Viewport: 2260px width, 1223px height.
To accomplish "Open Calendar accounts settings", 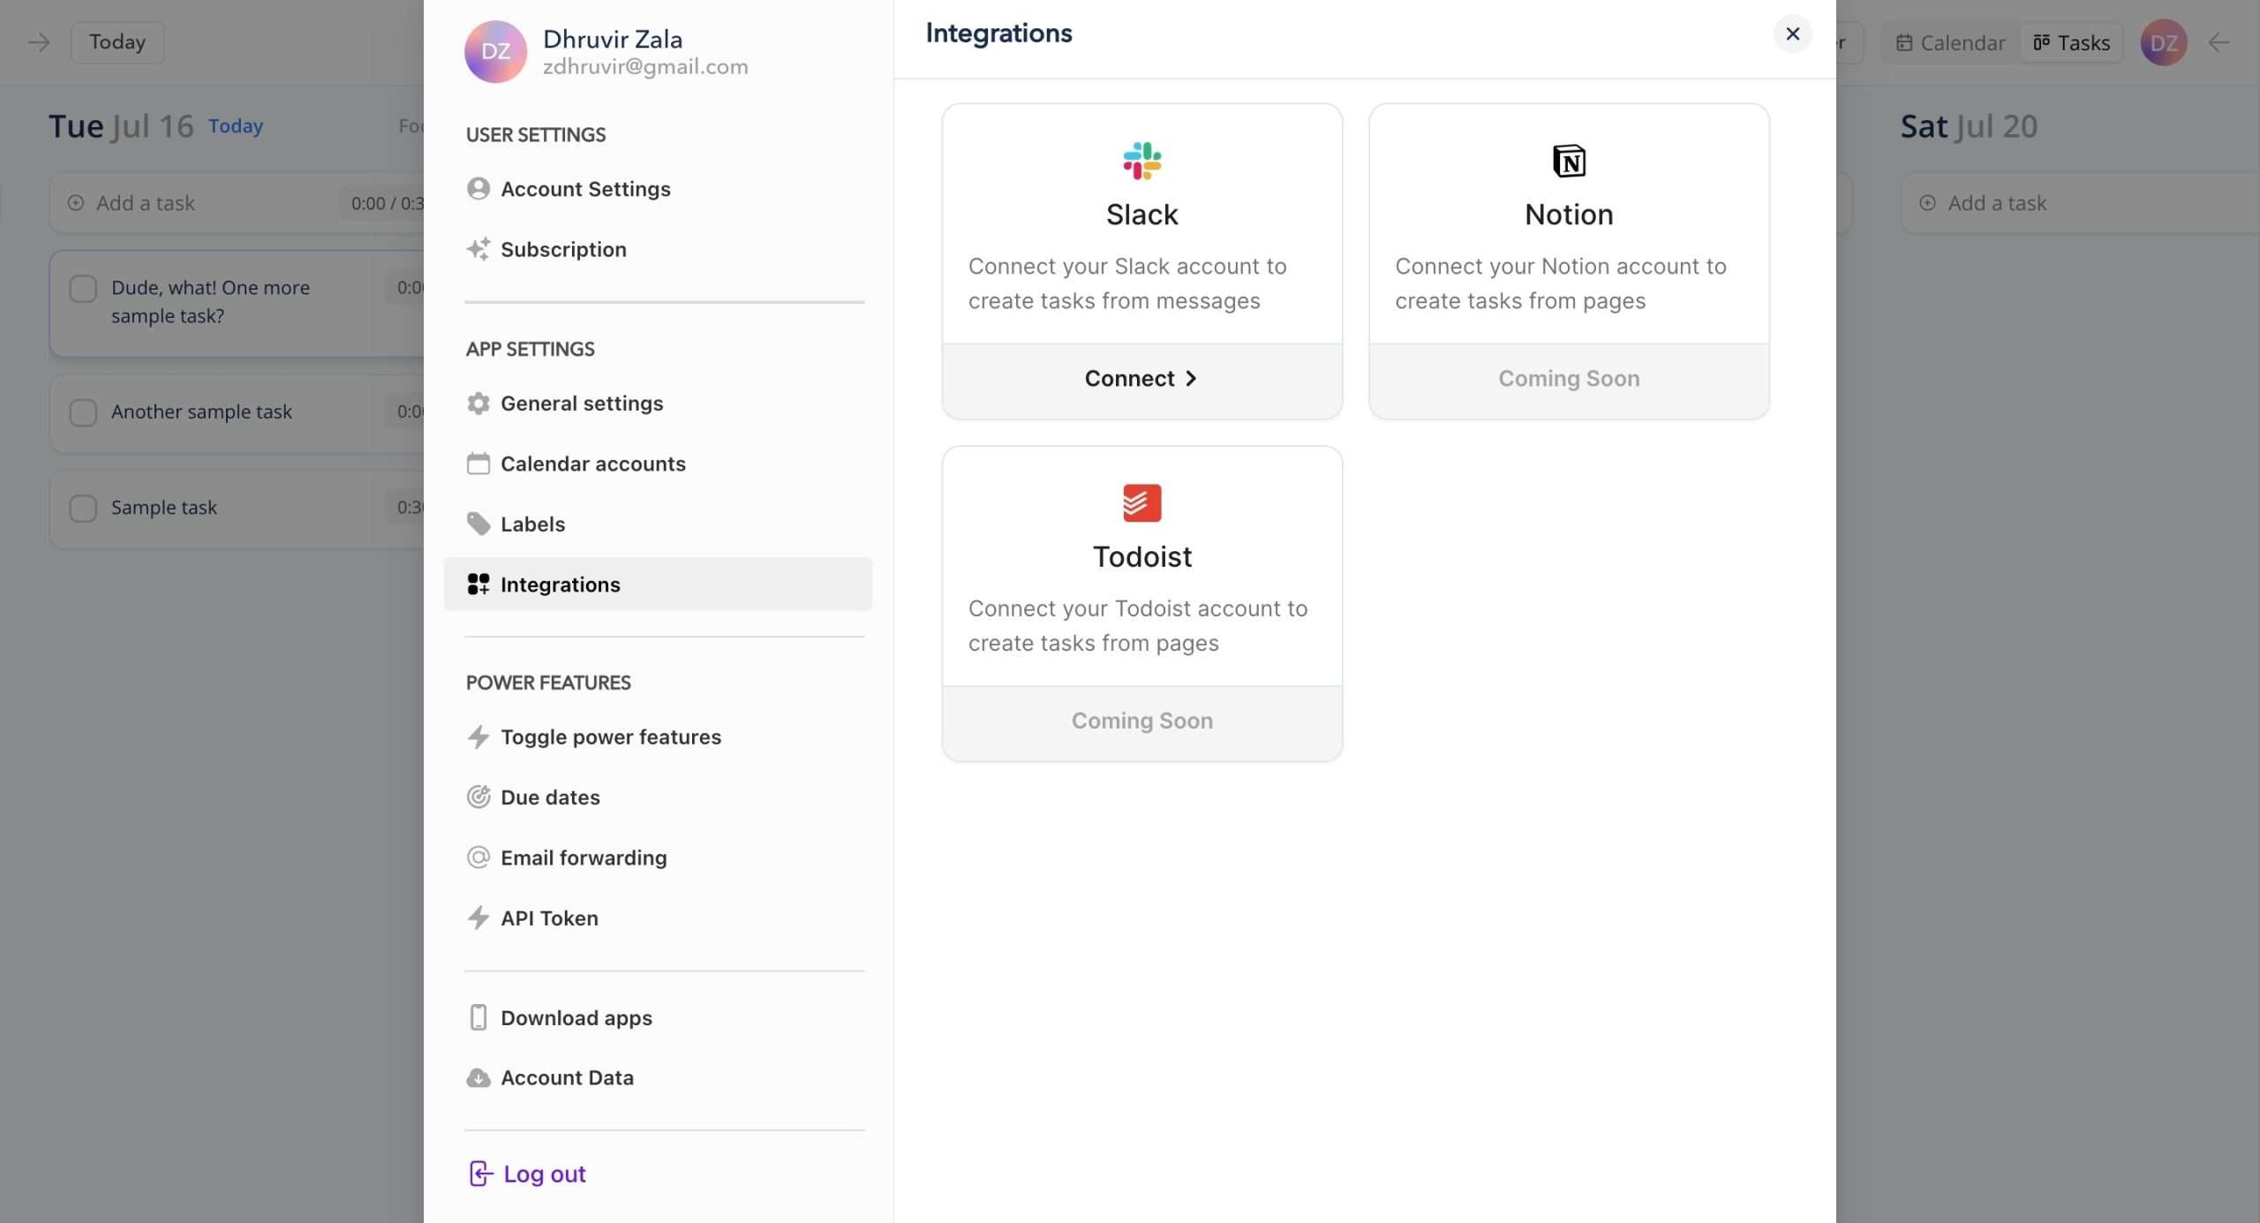I will click(x=659, y=464).
